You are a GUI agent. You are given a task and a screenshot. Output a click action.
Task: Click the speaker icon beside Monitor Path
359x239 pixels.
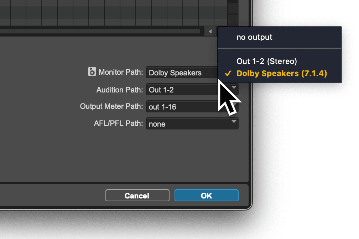click(92, 71)
